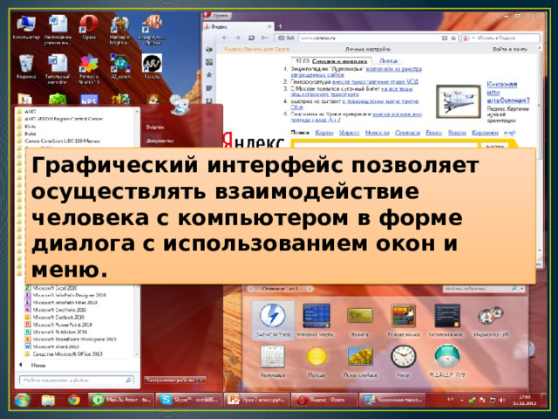Viewport: 558px width, 419px height.
Task: Select the slide show gadget
Action: [360, 361]
